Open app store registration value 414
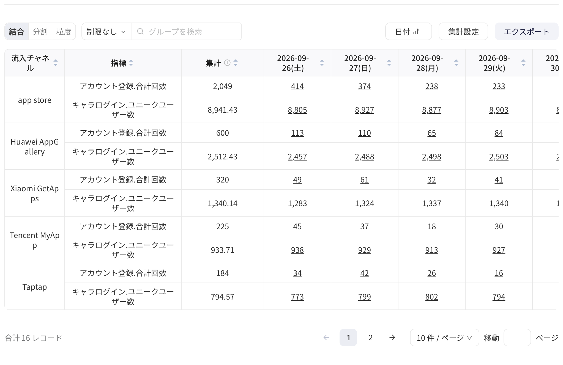563x365 pixels. pyautogui.click(x=297, y=86)
